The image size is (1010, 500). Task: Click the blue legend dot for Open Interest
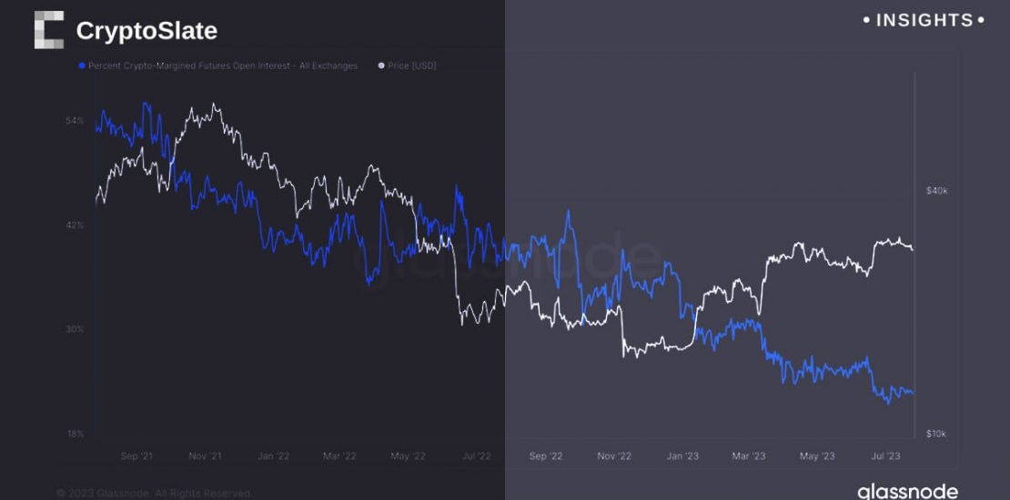point(82,65)
